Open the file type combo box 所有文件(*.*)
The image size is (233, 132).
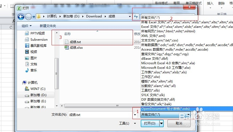click(166, 115)
